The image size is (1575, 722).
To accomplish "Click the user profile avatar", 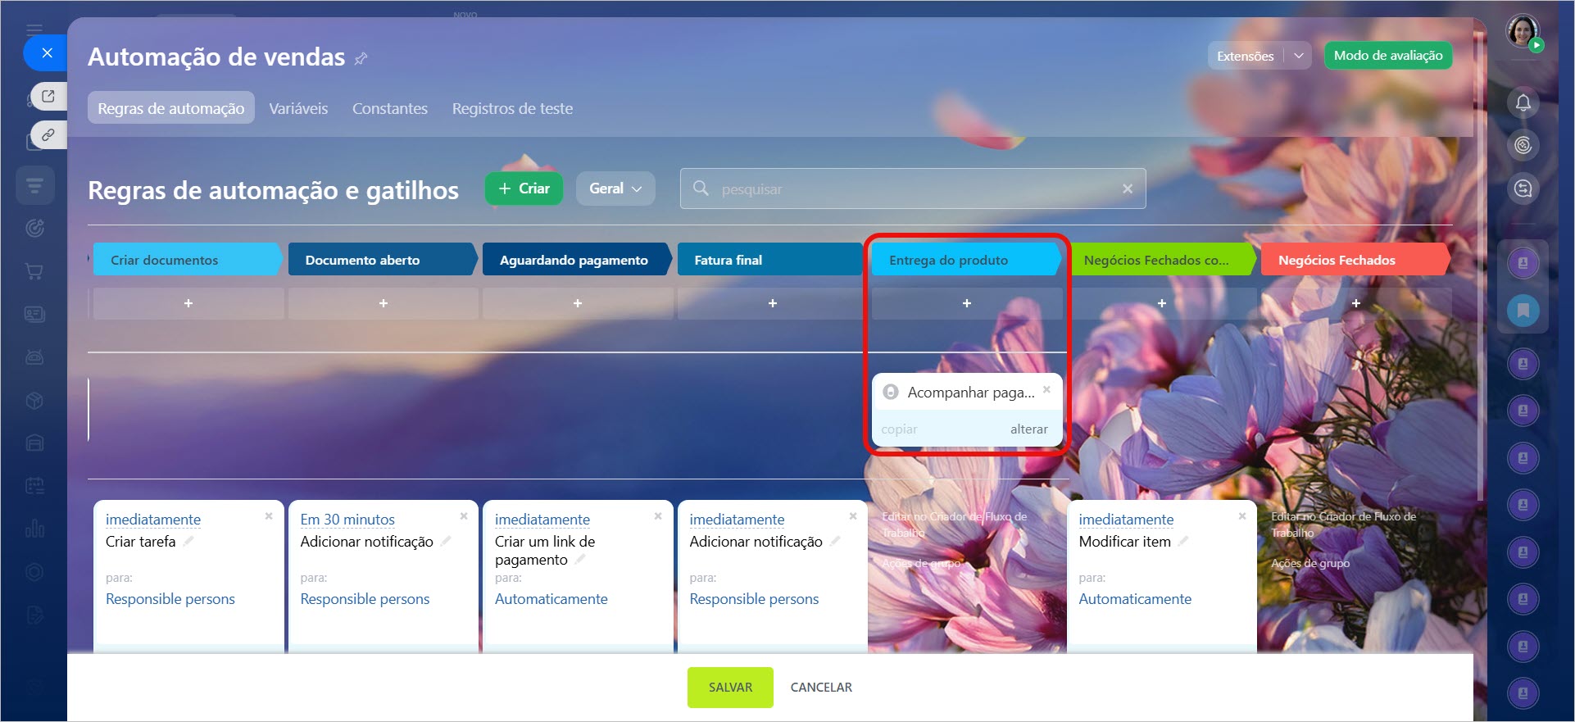I will point(1523,32).
